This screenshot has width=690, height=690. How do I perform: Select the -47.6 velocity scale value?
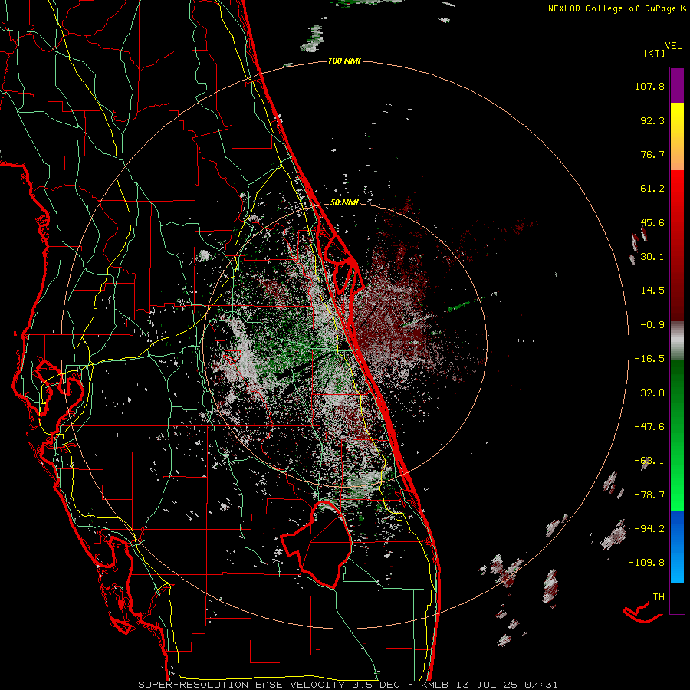point(649,427)
